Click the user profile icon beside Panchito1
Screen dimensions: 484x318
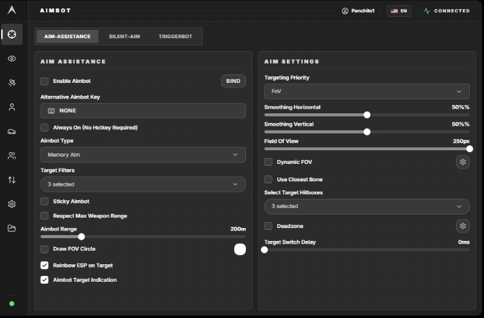pyautogui.click(x=345, y=11)
